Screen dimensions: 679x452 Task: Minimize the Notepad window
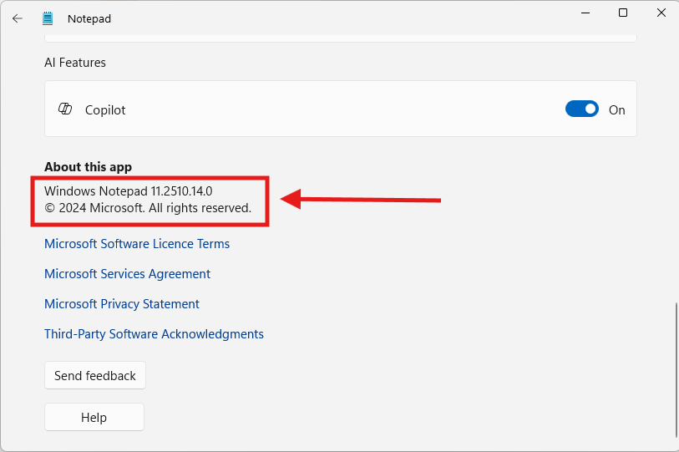click(585, 13)
